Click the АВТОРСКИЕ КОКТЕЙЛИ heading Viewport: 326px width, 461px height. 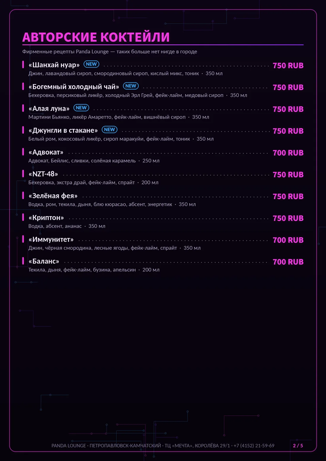(96, 37)
